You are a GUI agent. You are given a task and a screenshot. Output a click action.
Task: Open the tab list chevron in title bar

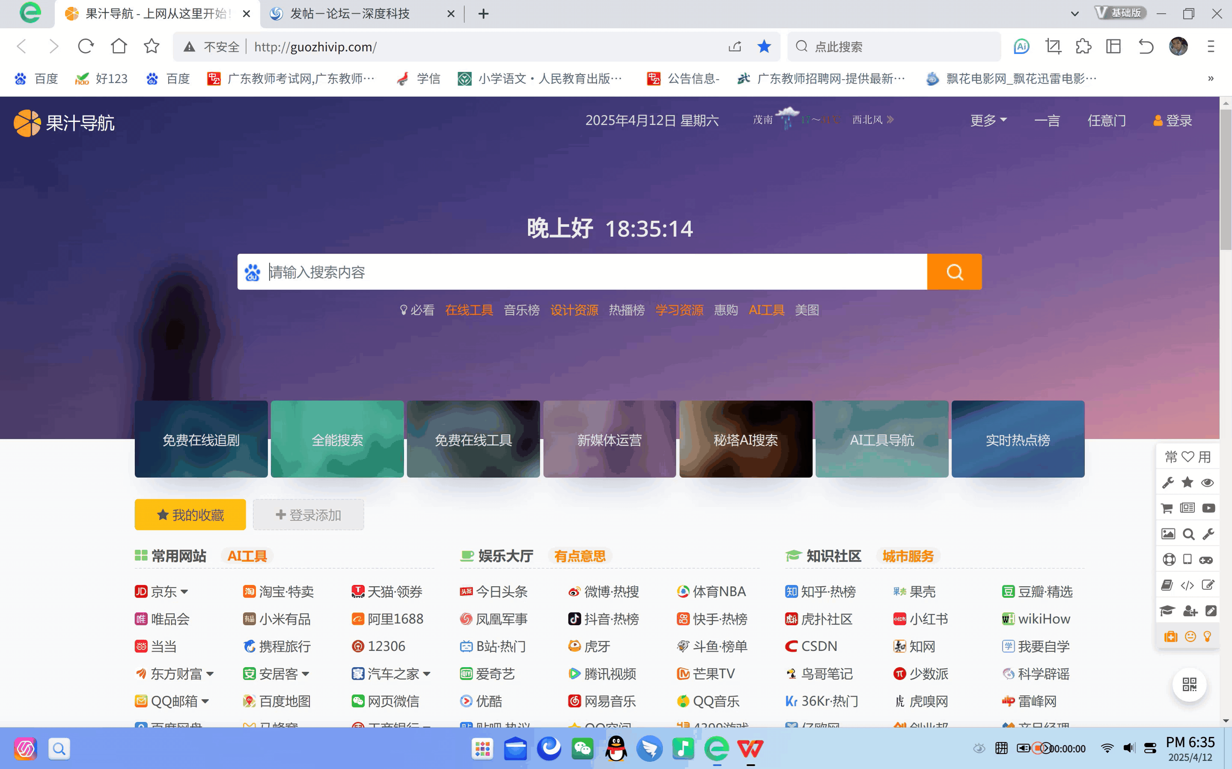[1074, 14]
